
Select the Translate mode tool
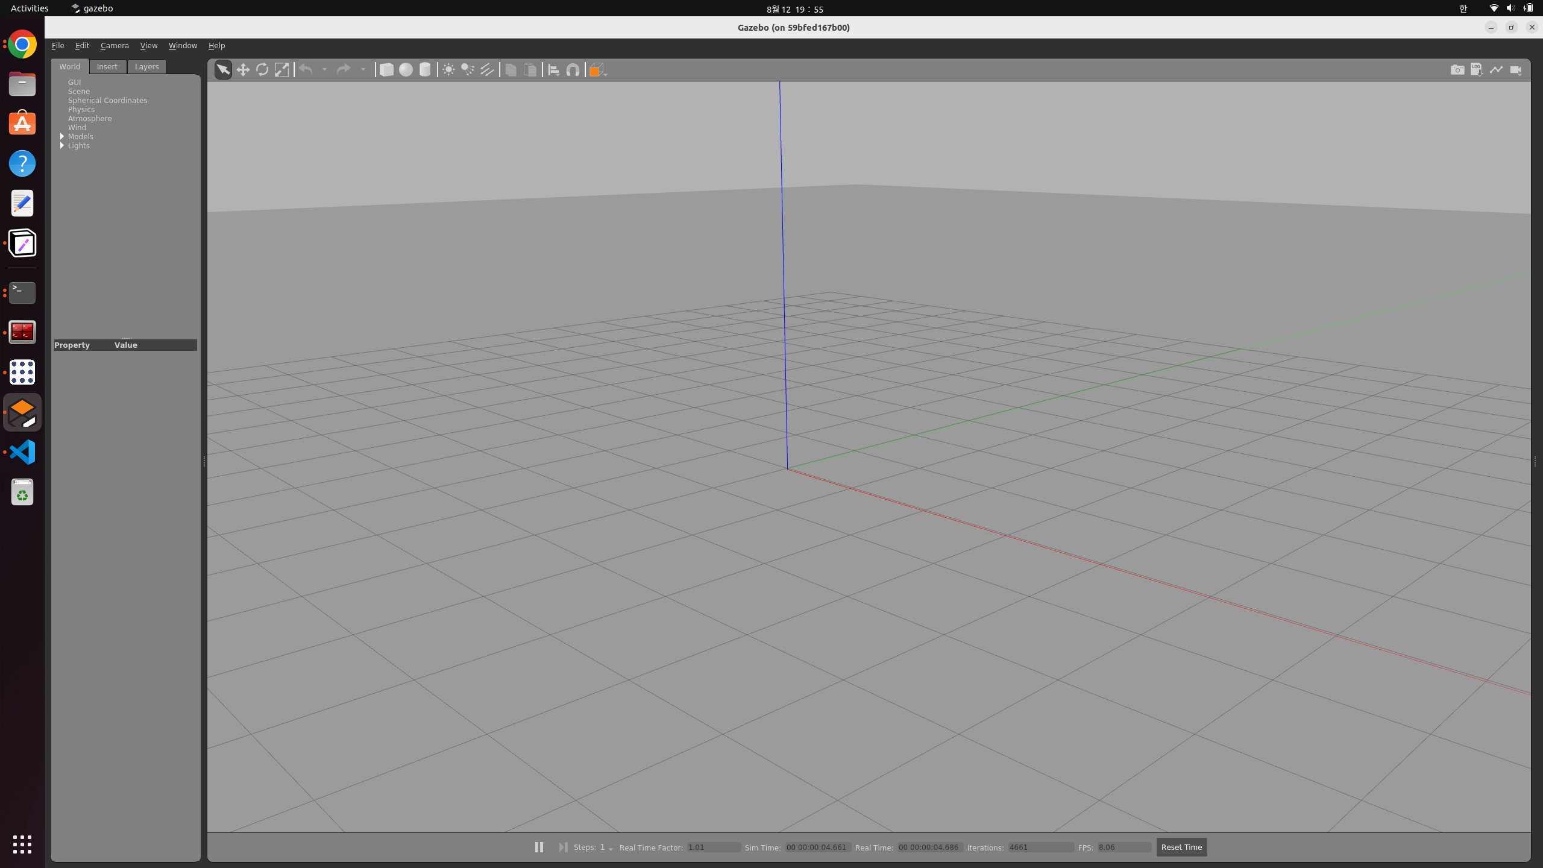243,70
